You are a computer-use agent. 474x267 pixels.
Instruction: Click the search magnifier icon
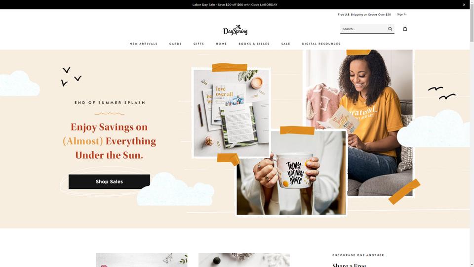[x=390, y=29]
